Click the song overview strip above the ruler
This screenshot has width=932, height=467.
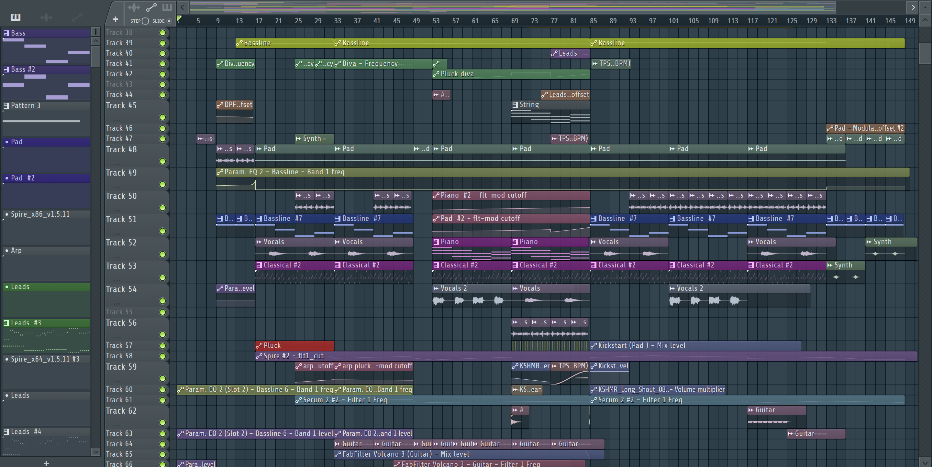[512, 7]
